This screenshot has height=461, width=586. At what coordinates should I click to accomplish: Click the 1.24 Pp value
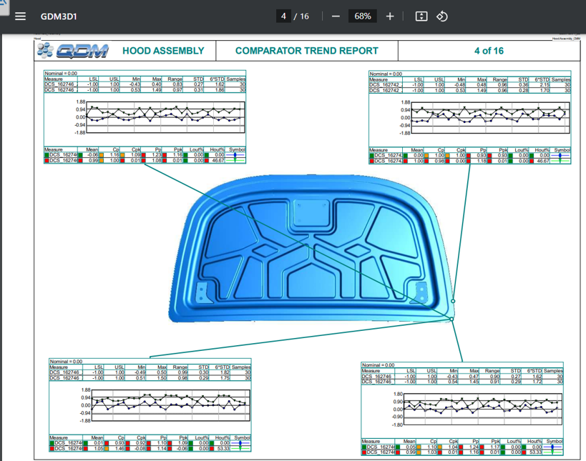pos(474,447)
